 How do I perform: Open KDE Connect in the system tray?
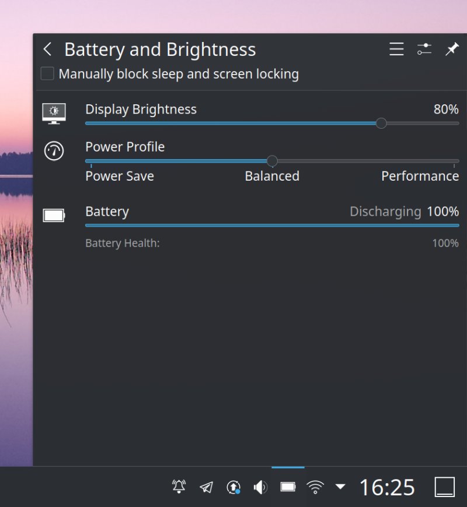click(x=206, y=487)
